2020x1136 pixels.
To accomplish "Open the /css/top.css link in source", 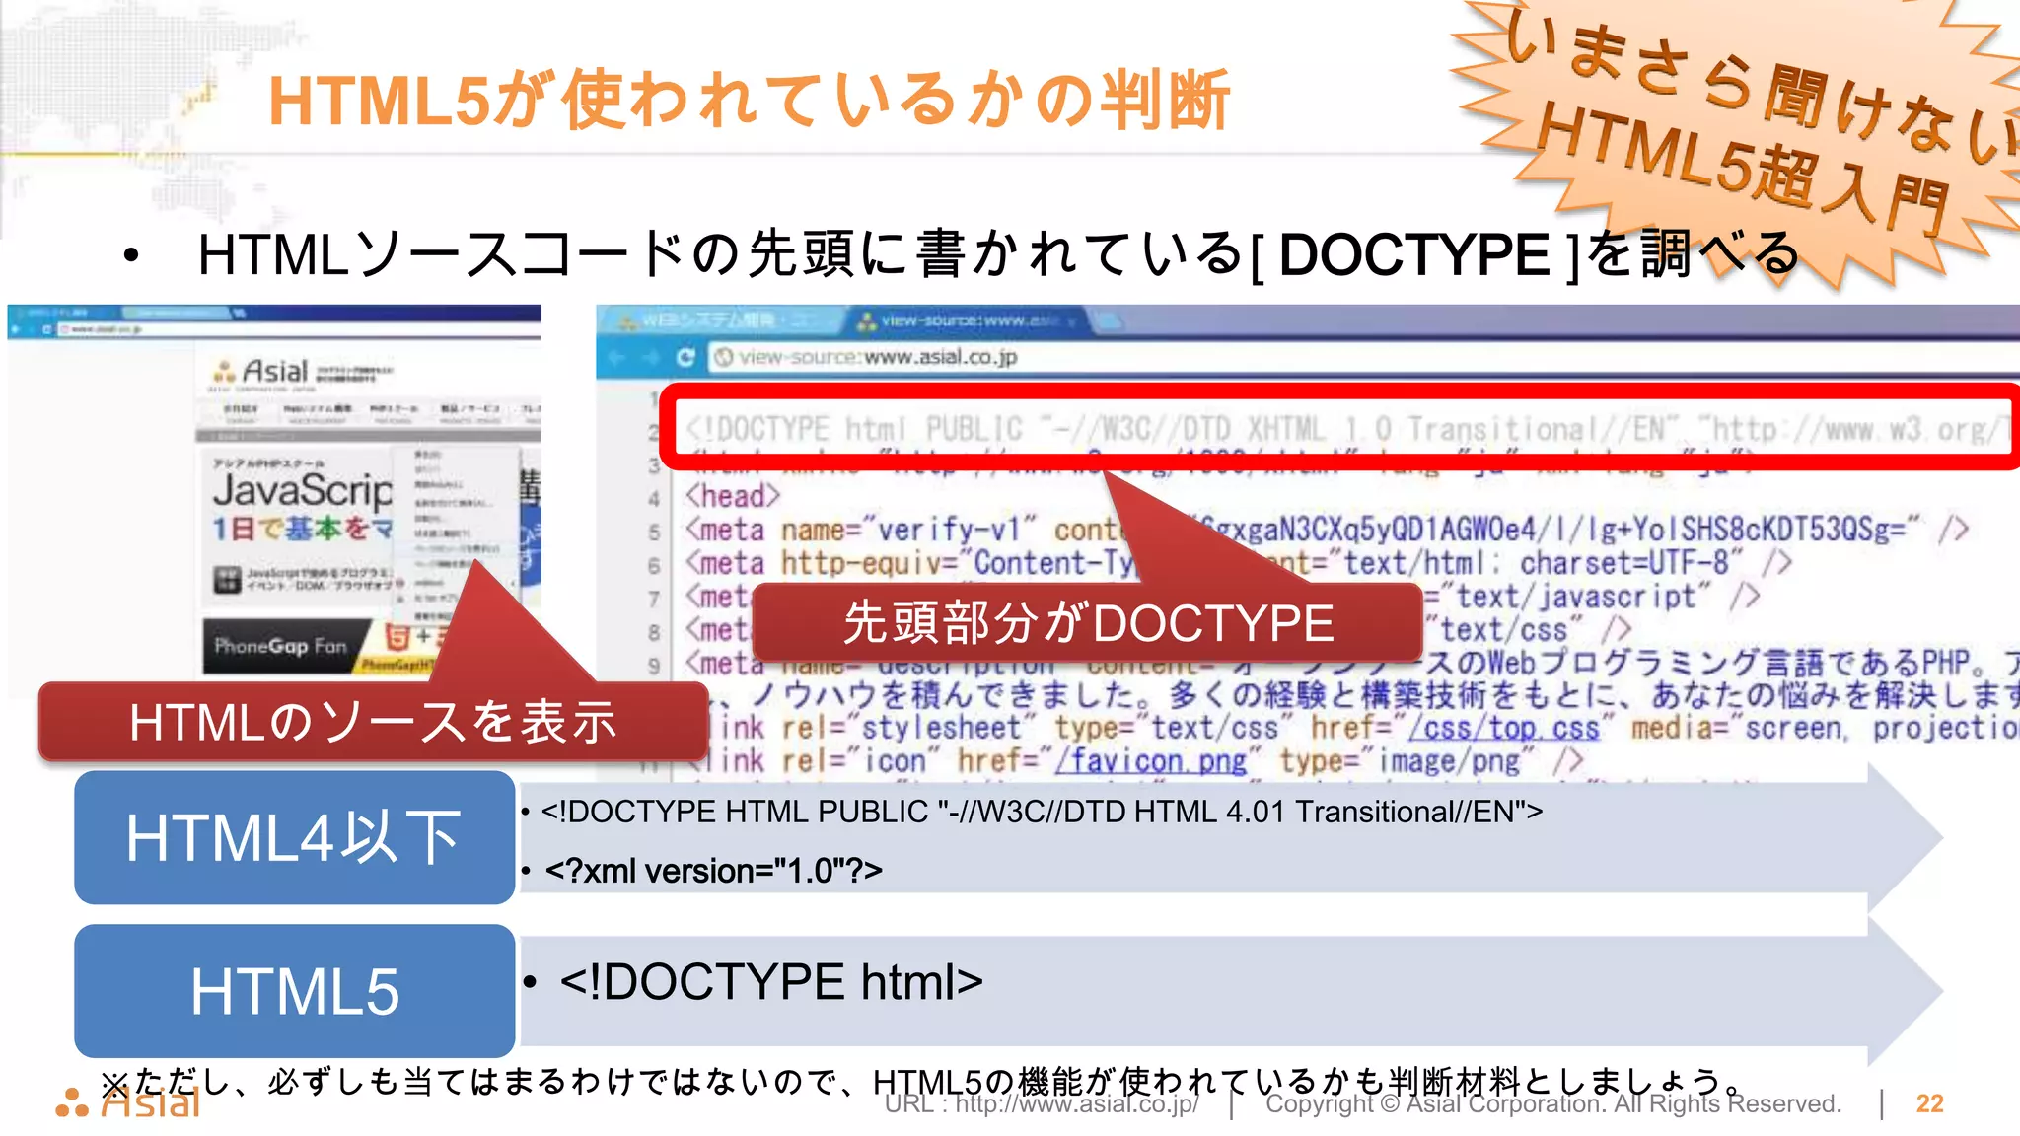I will [1504, 728].
